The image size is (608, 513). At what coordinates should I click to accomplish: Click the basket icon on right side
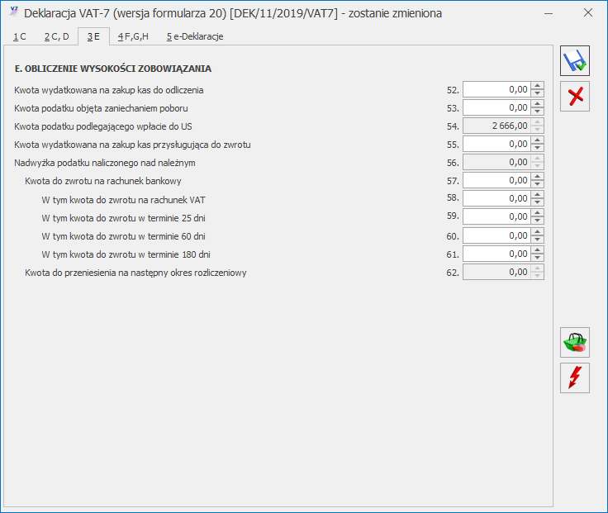574,342
